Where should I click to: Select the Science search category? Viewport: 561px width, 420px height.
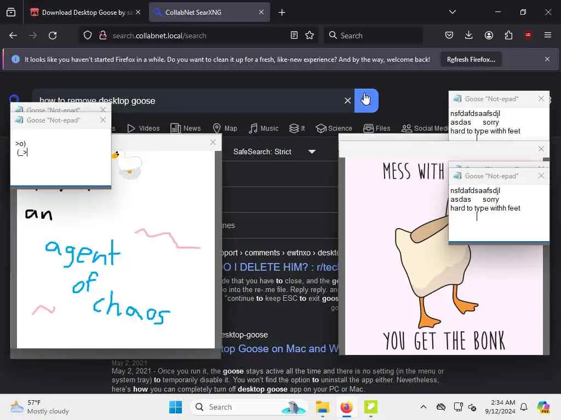(x=334, y=128)
